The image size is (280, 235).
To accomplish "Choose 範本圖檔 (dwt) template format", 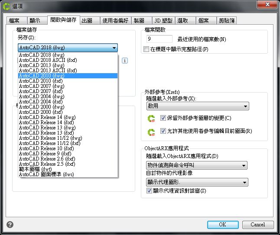I will click(68, 169).
